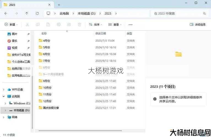Screen dimensions: 211x137
Task: Go back with the Back arrow
Action: (x=6, y=13)
